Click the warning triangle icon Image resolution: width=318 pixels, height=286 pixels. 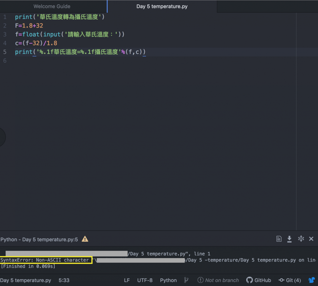pos(85,239)
